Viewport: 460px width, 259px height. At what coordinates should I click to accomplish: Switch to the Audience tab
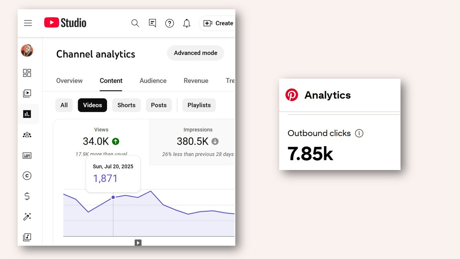[x=153, y=81]
